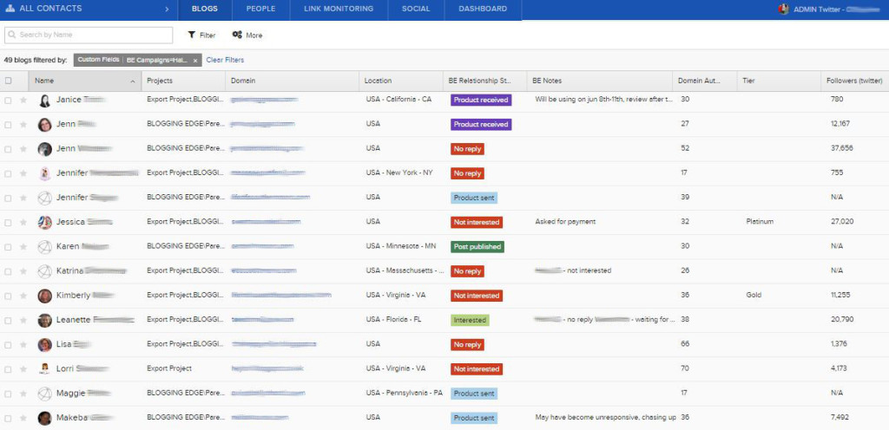The height and width of the screenshot is (430, 889).
Task: Open Kimberly's profile avatar
Action: click(45, 296)
